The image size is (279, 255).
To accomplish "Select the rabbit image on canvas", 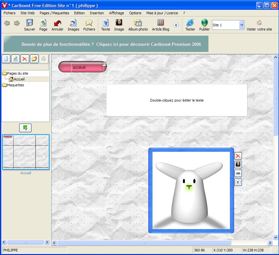I will tap(191, 190).
